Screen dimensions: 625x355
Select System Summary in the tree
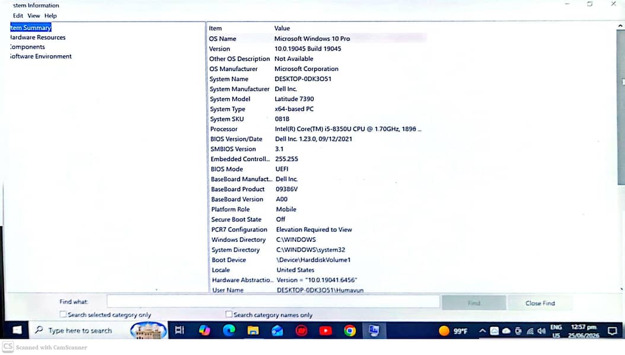coord(31,27)
